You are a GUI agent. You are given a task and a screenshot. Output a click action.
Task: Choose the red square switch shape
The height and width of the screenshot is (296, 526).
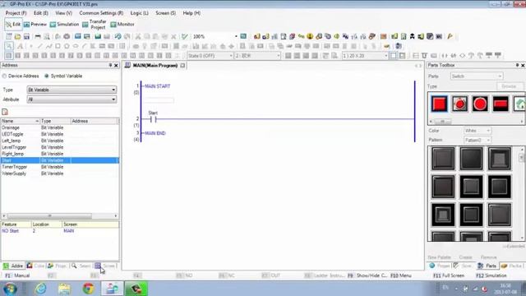(x=439, y=104)
